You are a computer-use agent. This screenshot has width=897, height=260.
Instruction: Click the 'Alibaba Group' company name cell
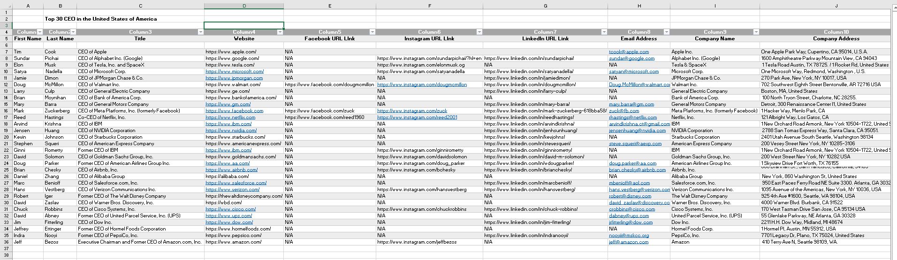point(715,176)
